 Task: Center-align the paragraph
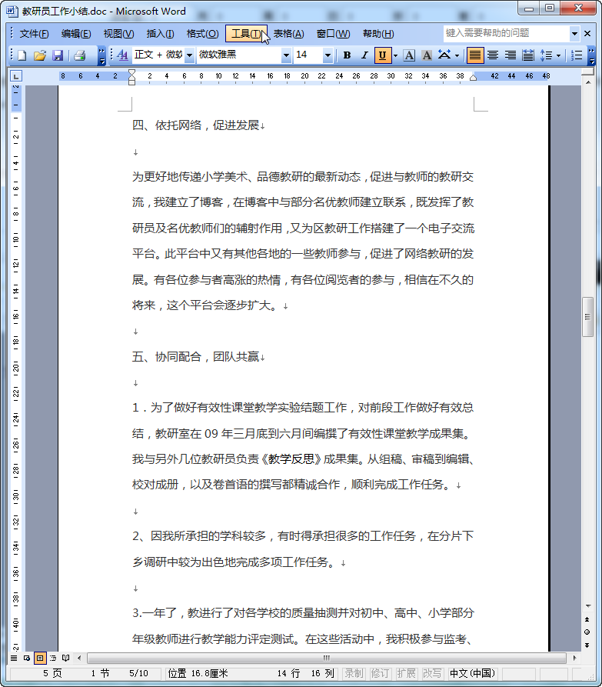coord(493,55)
